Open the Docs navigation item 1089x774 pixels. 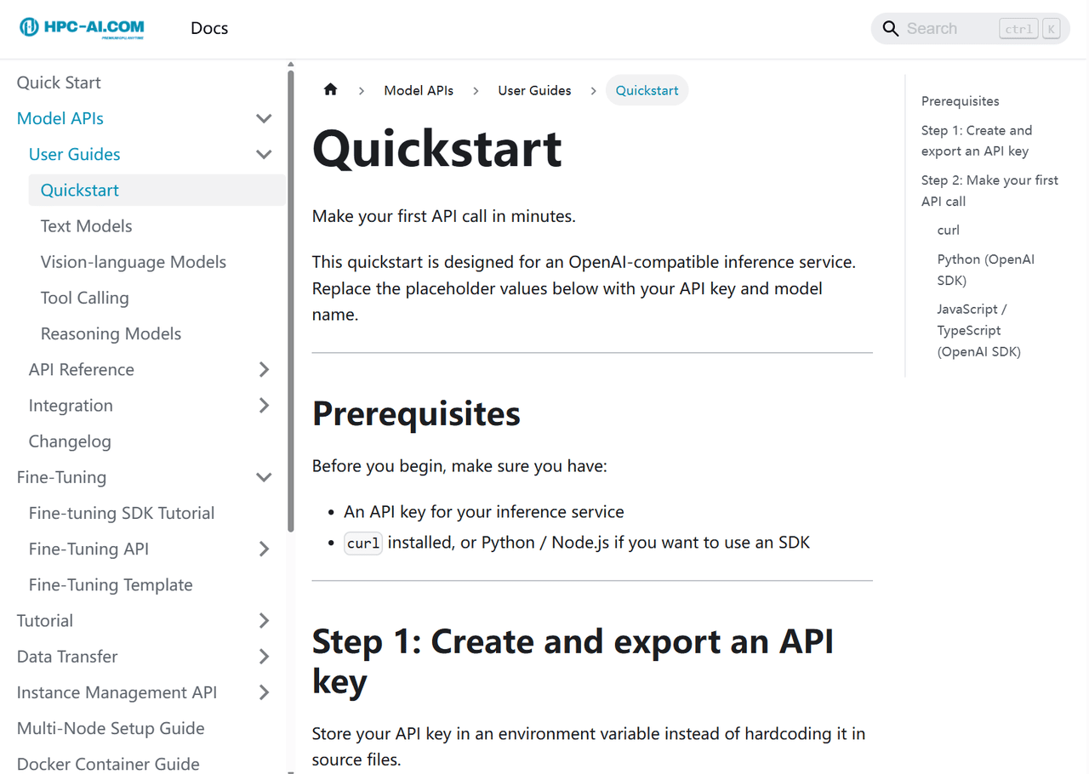[x=209, y=28]
